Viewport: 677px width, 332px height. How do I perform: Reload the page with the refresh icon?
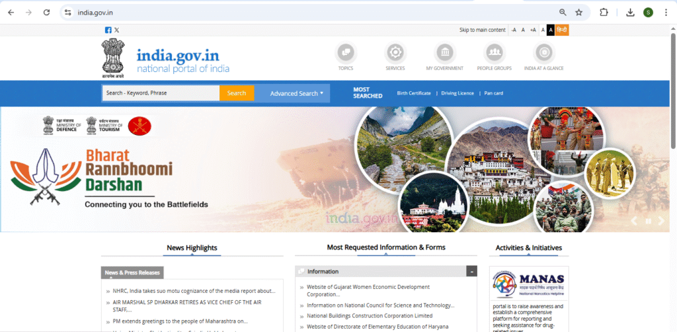[x=47, y=13]
